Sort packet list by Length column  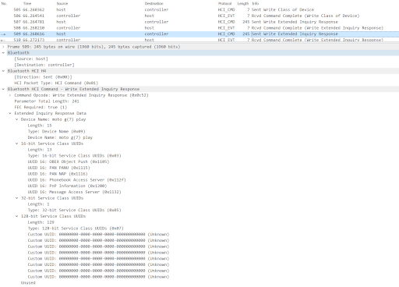pyautogui.click(x=243, y=3)
